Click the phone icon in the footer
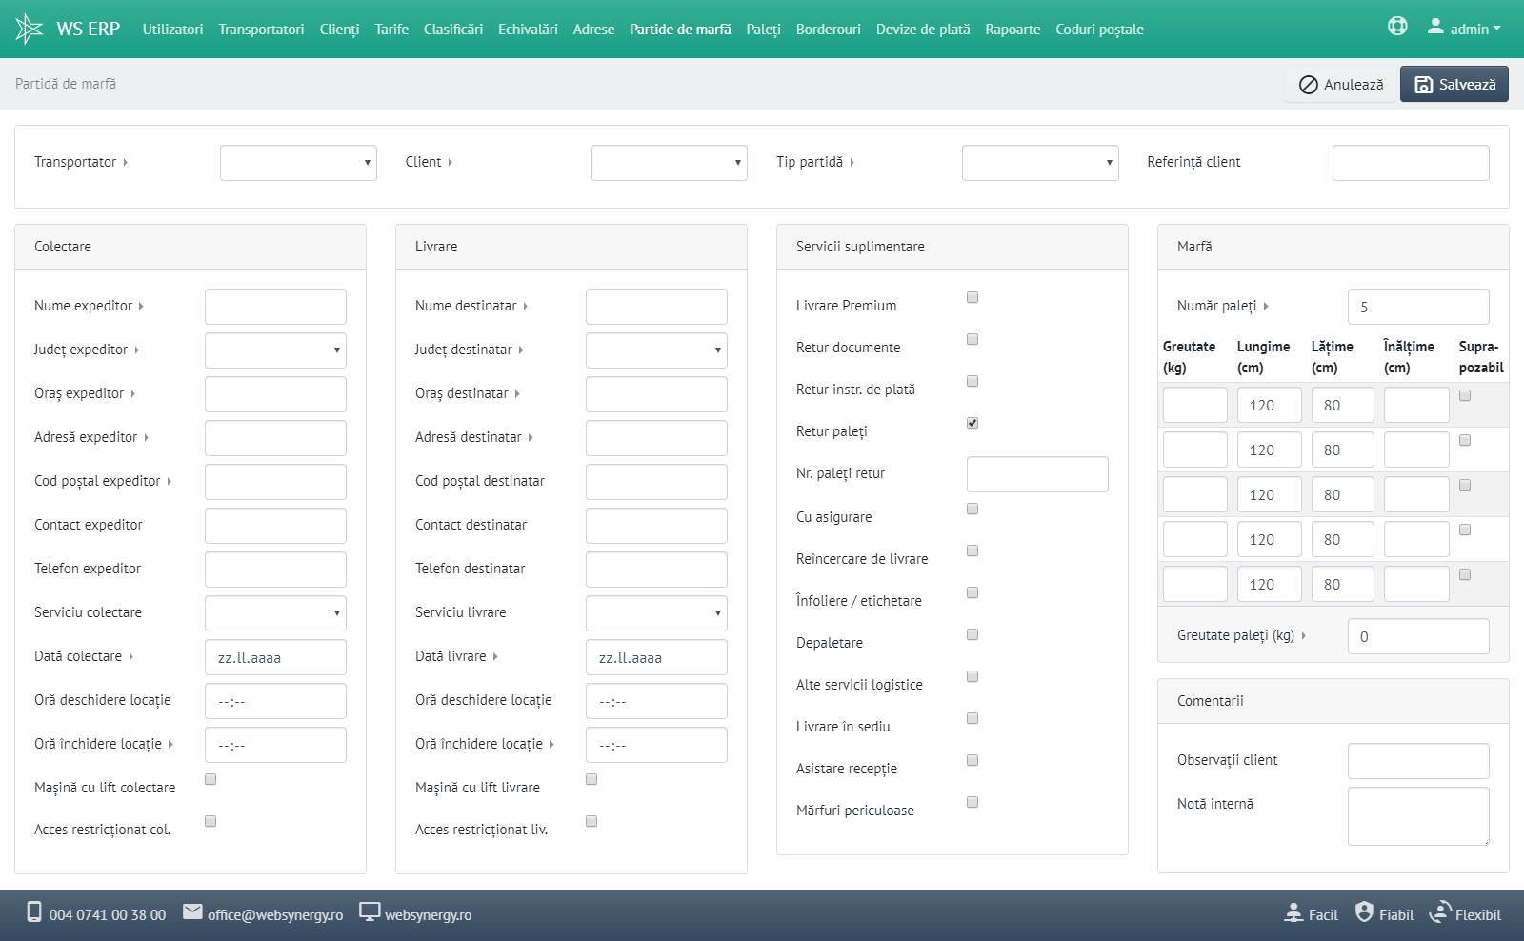This screenshot has width=1524, height=941. [x=34, y=911]
